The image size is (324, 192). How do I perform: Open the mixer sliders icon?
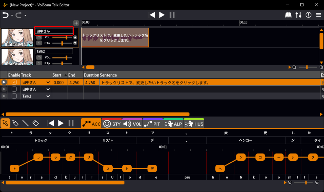[298, 15]
